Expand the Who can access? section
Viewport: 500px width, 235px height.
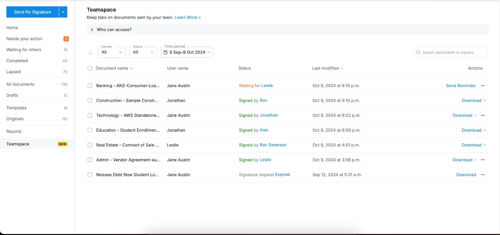pyautogui.click(x=287, y=30)
